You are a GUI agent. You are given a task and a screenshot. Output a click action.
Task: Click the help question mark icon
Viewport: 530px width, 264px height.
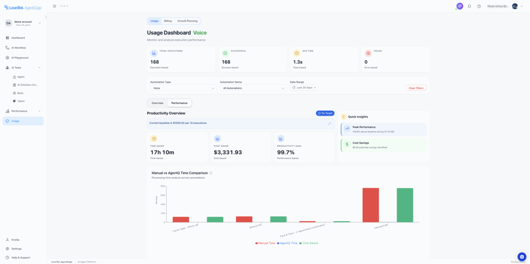(x=479, y=6)
